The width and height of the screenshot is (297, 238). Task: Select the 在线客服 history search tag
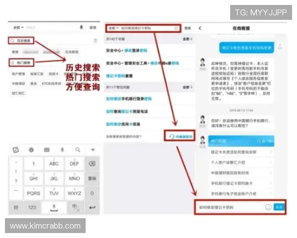(x=72, y=52)
